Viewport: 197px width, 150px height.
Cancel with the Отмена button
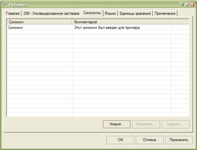pos(149,140)
